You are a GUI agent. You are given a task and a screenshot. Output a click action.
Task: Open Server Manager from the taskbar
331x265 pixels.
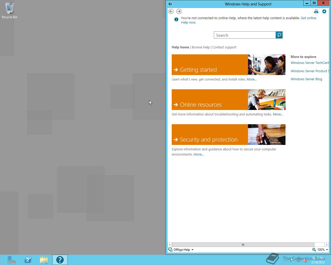pos(12,260)
